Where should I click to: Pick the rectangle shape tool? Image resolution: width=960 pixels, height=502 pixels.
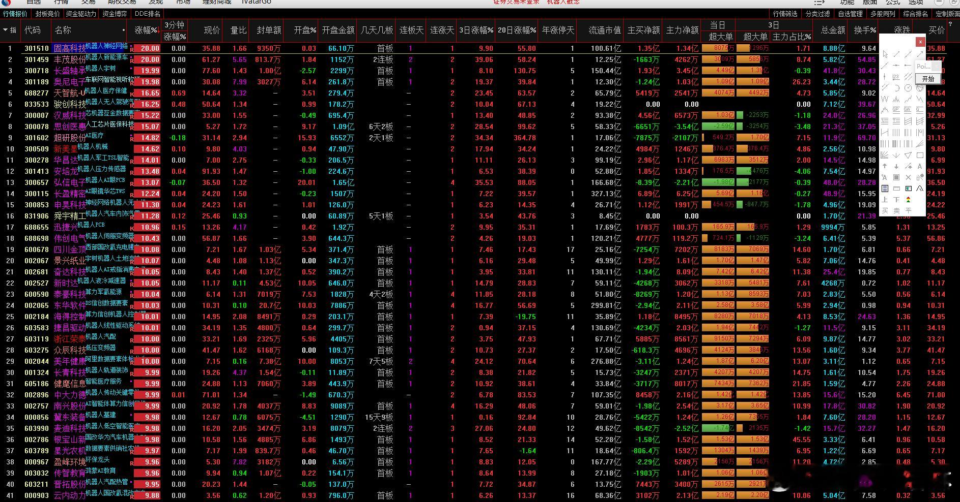tap(920, 155)
